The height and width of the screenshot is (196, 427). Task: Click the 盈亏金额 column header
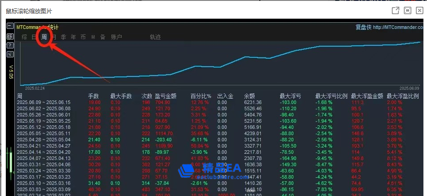(165, 96)
